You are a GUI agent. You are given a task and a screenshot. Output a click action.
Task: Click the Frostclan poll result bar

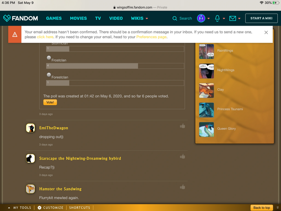pyautogui.click(x=115, y=66)
